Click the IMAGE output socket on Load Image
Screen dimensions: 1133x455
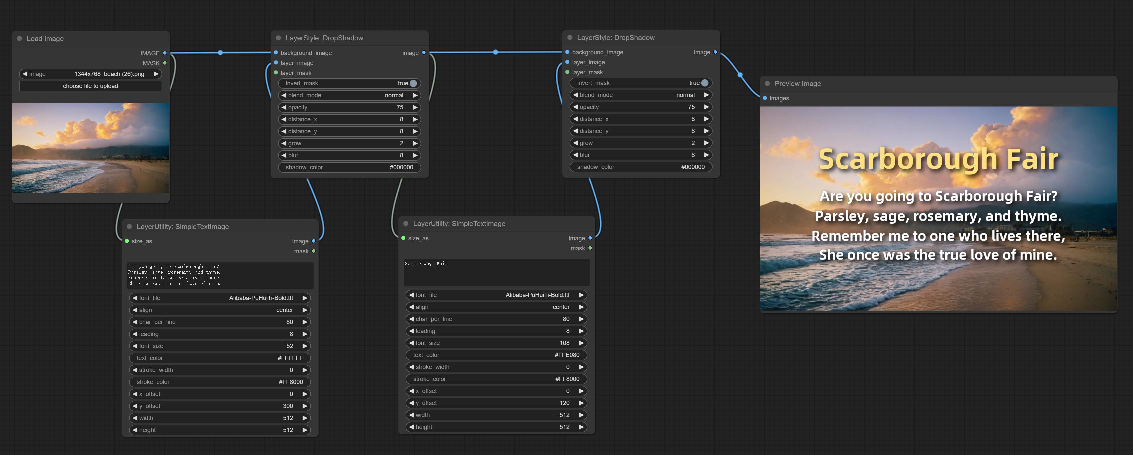(165, 53)
